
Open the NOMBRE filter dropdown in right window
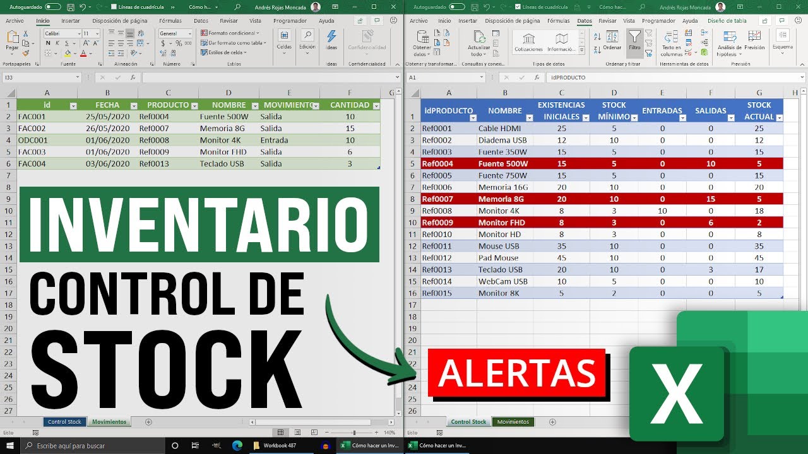pos(528,117)
